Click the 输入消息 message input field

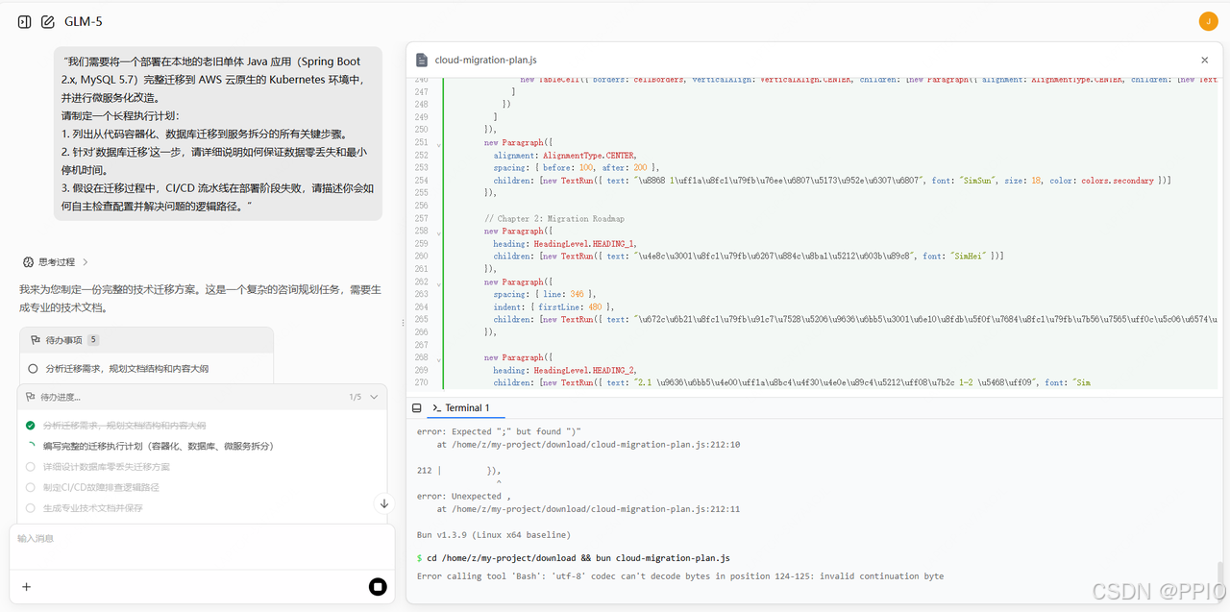point(202,546)
